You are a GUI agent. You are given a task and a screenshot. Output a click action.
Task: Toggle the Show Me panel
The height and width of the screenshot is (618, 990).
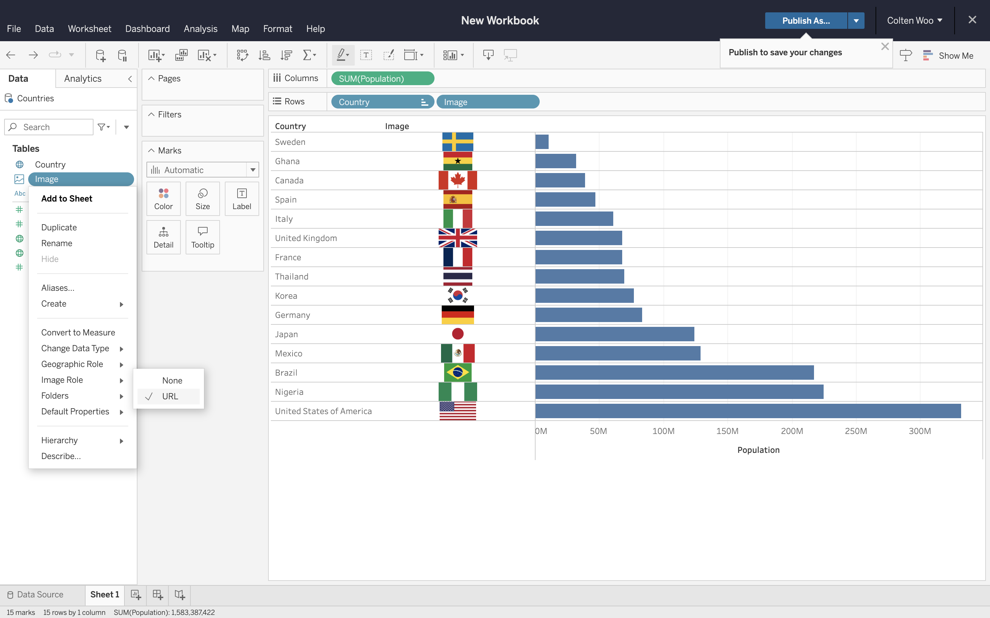point(948,55)
